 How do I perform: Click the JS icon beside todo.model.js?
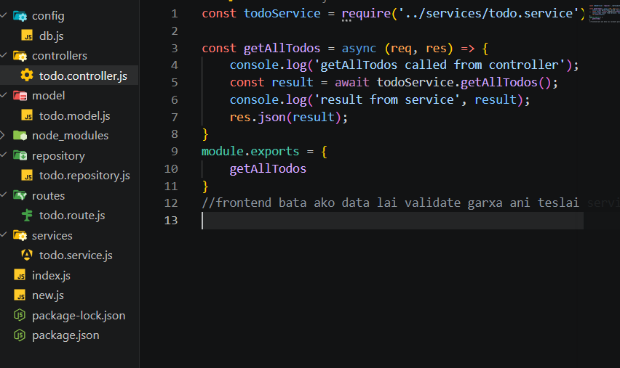pyautogui.click(x=27, y=115)
